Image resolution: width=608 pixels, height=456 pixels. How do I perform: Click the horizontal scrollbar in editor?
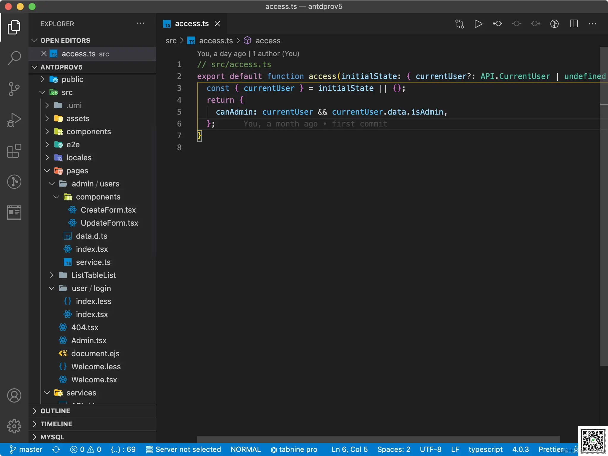(x=378, y=439)
